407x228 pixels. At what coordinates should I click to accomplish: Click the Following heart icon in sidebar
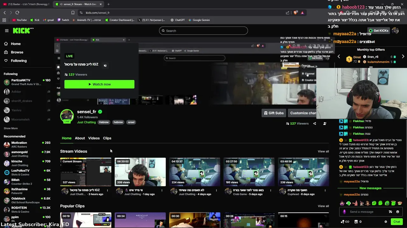[x=6, y=60]
